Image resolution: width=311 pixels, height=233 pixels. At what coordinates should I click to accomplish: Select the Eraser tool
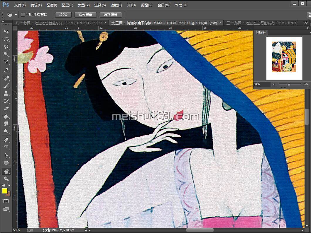(6, 109)
